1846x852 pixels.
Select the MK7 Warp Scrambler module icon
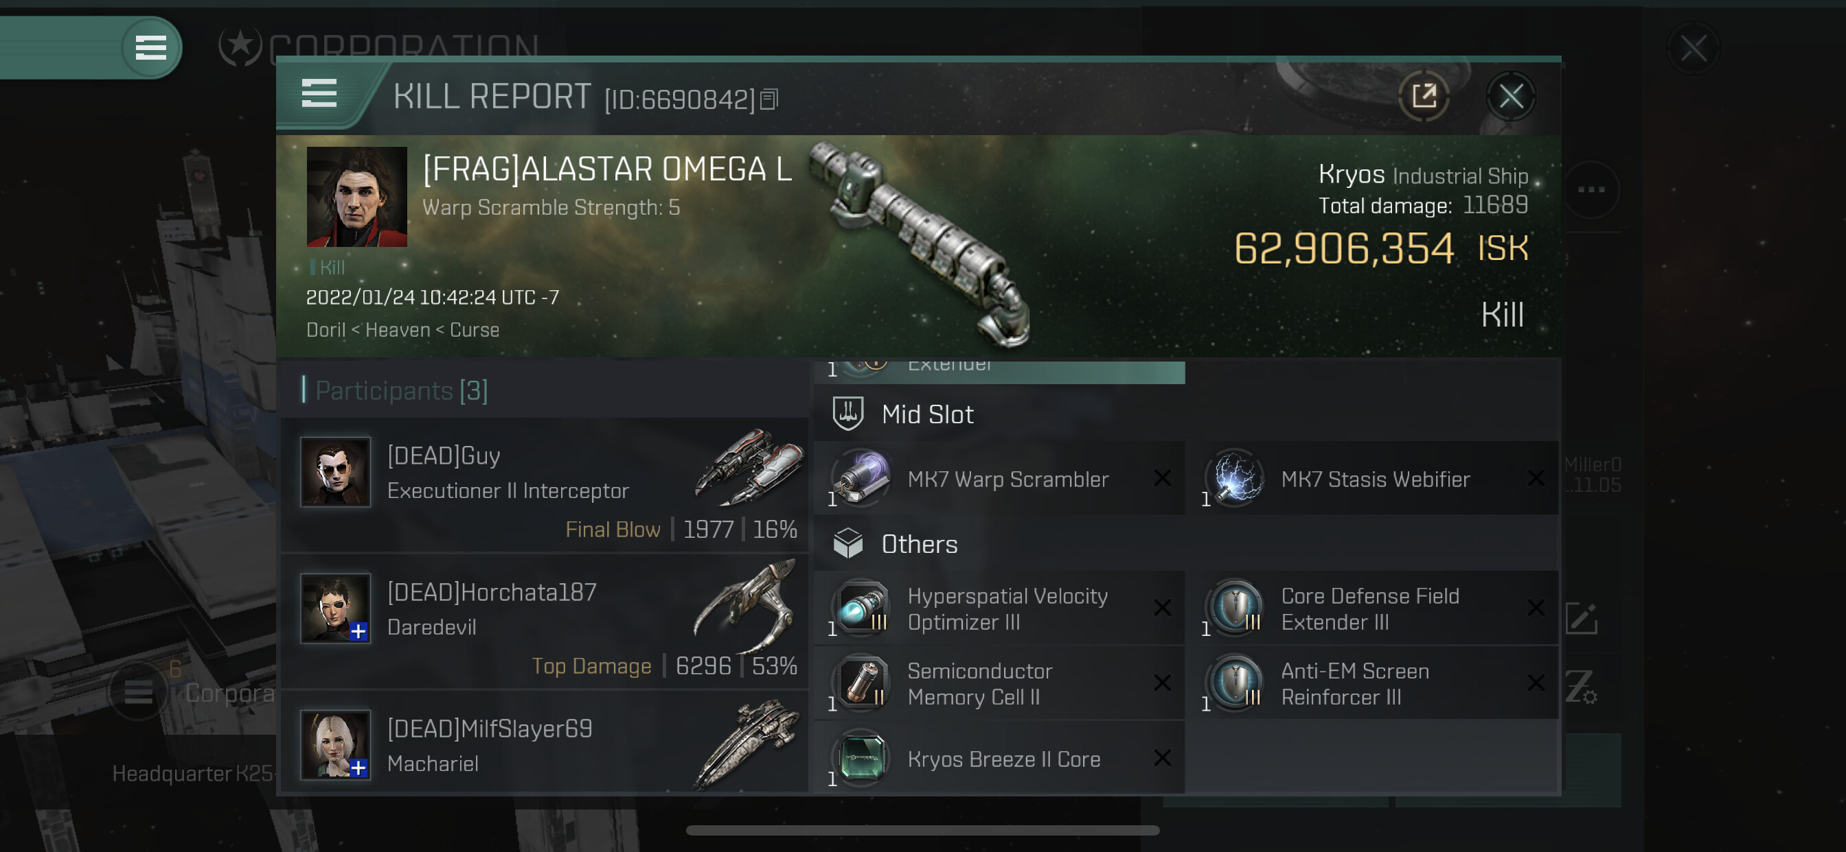point(862,477)
